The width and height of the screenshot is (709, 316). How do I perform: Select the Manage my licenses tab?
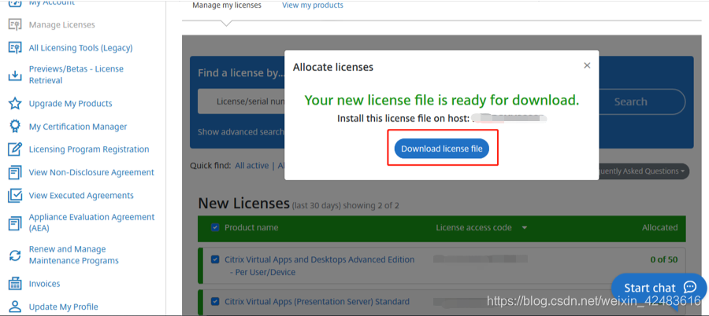(227, 6)
